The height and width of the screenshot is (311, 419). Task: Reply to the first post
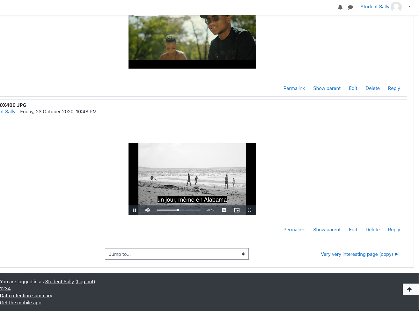coord(394,88)
